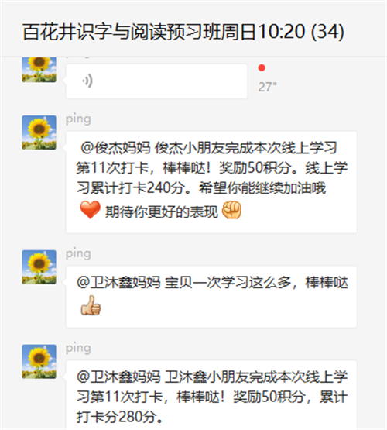
Task: Click the 27" voice duration label
Action: coord(267,87)
